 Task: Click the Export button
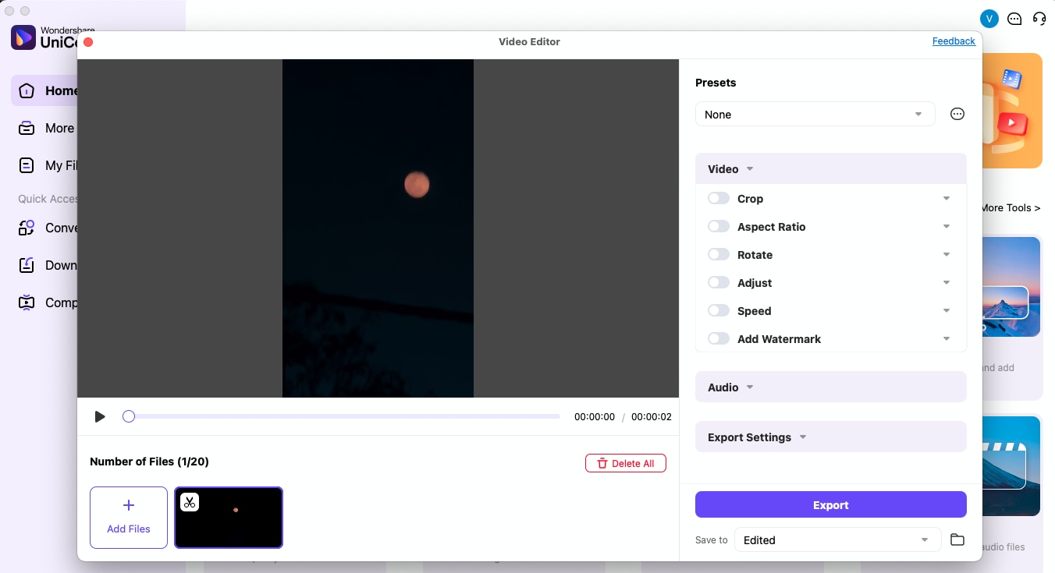831,505
